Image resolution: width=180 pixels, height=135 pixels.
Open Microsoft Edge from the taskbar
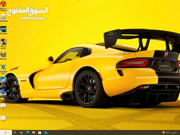tap(28, 132)
